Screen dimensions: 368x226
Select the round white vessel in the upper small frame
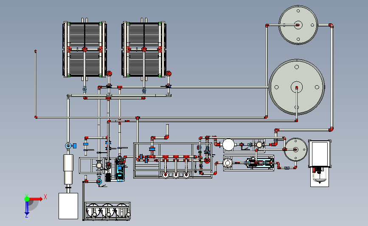click(228, 145)
